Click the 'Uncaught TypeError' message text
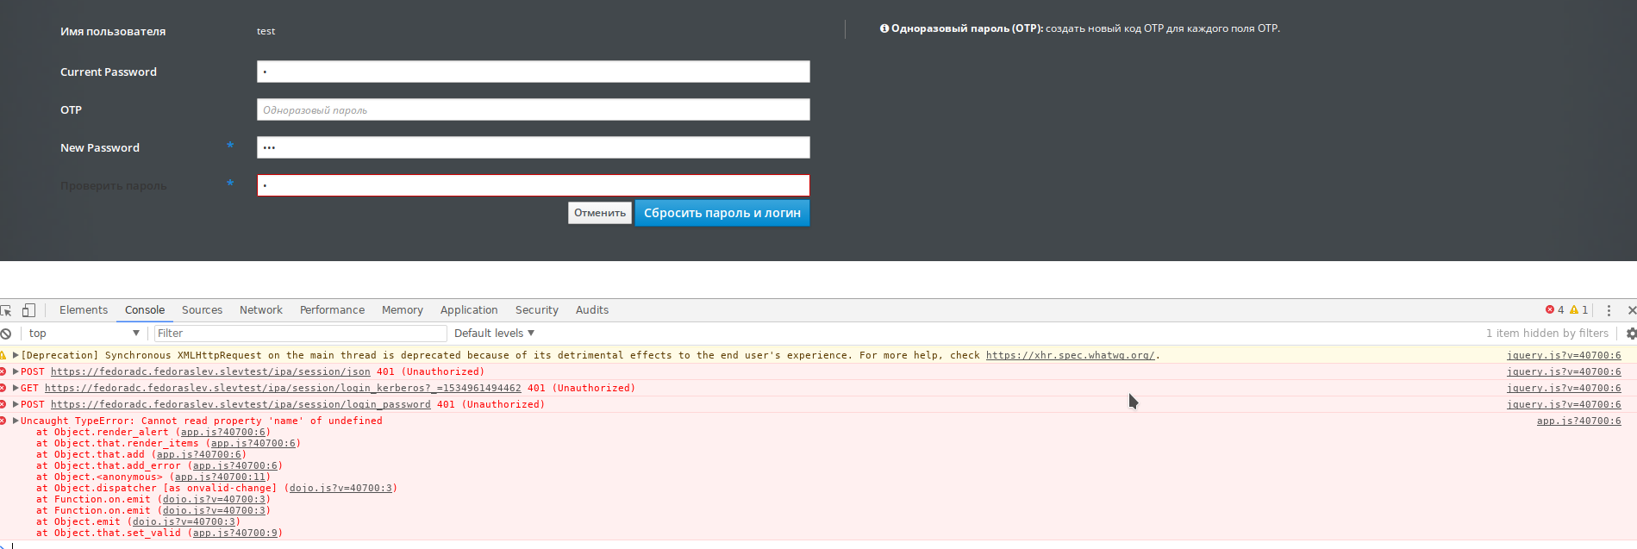Screen dimensions: 1637x549 click(x=201, y=421)
